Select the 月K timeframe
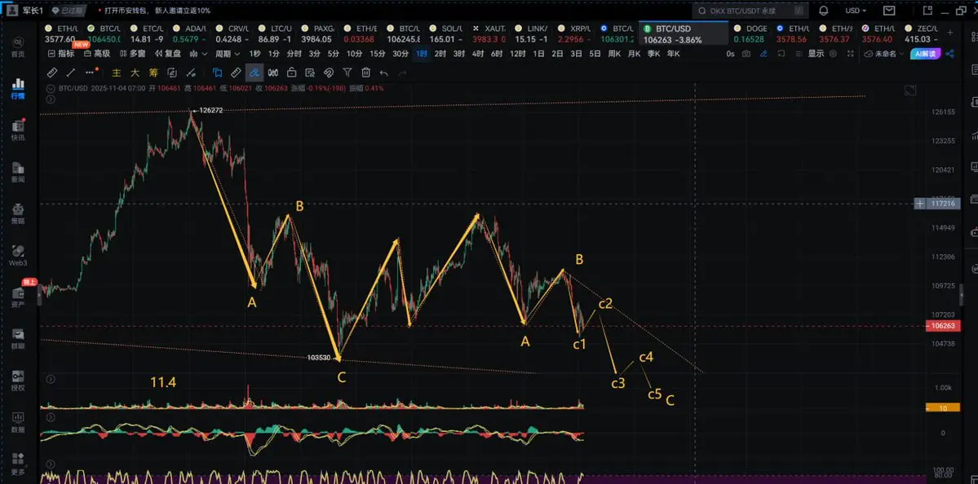 pos(634,54)
